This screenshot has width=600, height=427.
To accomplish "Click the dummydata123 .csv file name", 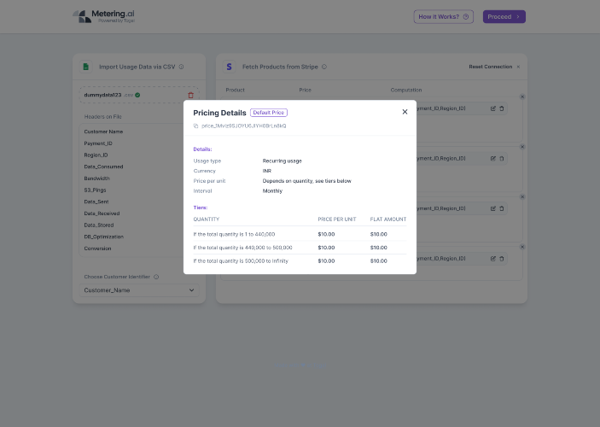I will (x=108, y=95).
